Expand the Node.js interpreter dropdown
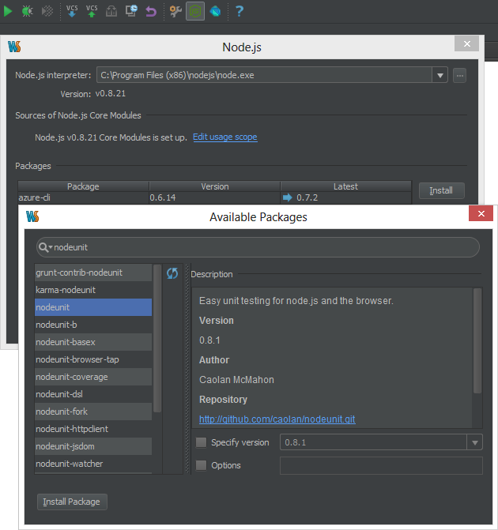This screenshot has height=530, width=498. [440, 75]
